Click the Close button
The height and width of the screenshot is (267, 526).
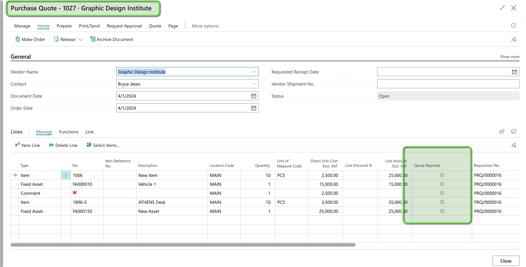pyautogui.click(x=505, y=261)
